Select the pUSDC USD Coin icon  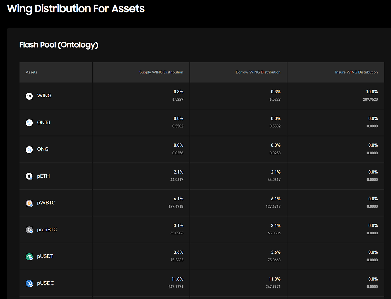tap(29, 283)
